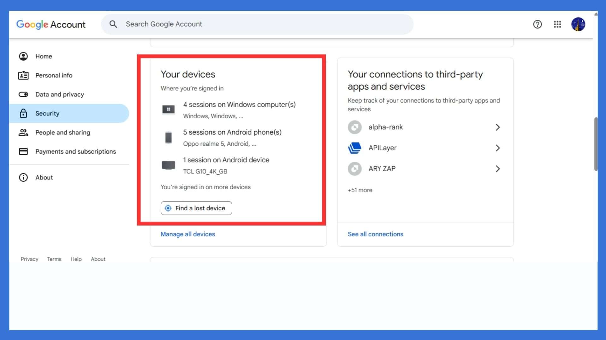The width and height of the screenshot is (606, 340).
Task: Open the help question mark icon
Action: [537, 24]
